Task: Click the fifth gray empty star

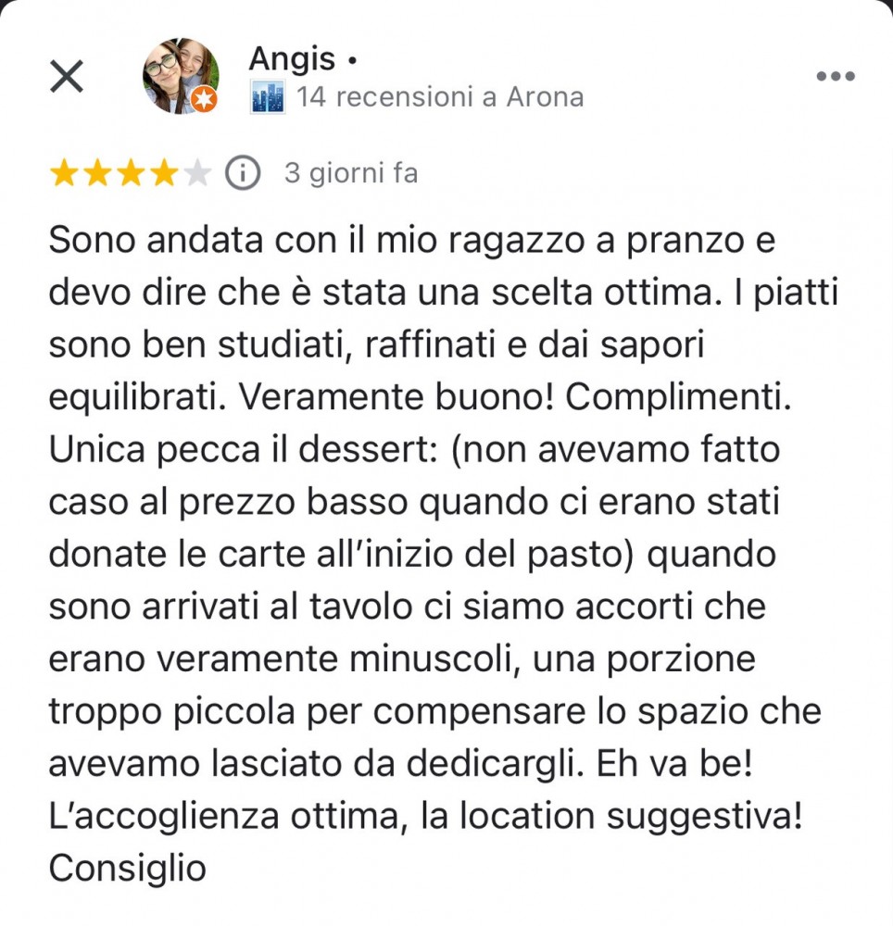Action: pyautogui.click(x=196, y=174)
